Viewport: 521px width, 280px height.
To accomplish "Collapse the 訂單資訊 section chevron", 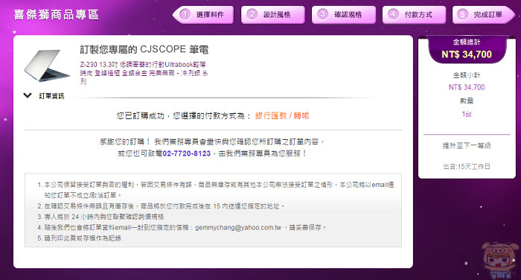I will click(x=28, y=96).
